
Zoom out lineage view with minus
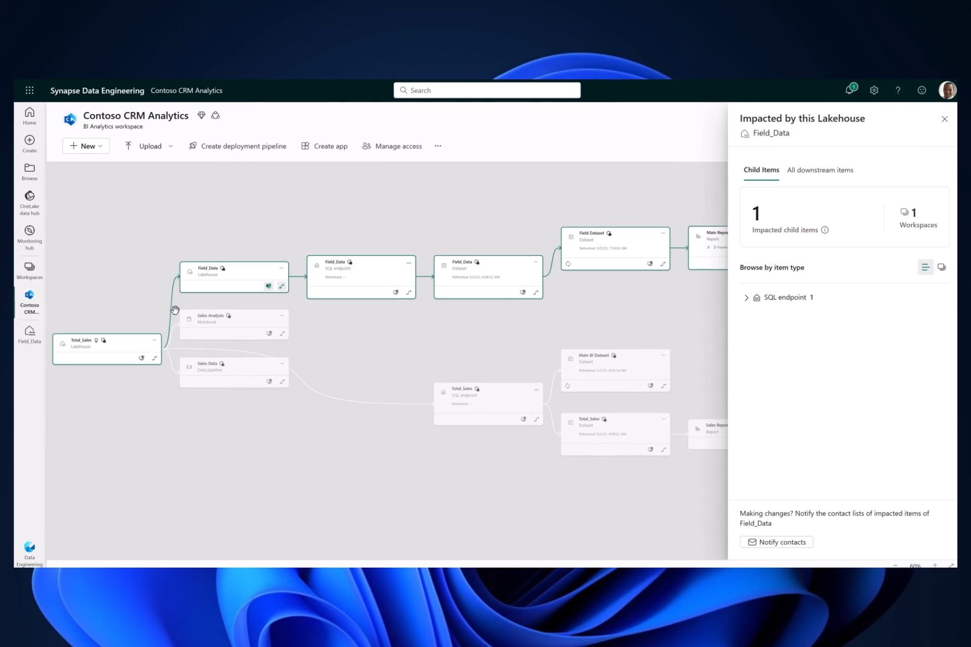(895, 565)
